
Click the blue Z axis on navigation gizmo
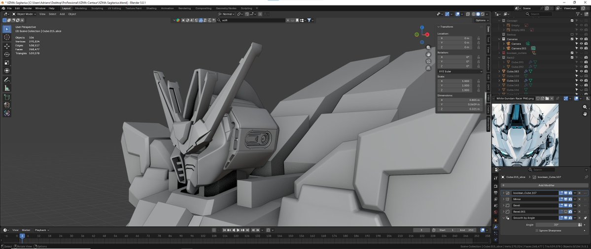pos(422,28)
